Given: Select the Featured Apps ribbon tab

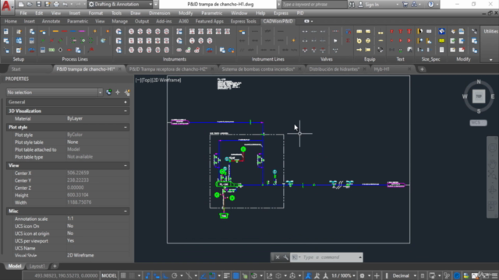Looking at the screenshot, I should coord(210,21).
